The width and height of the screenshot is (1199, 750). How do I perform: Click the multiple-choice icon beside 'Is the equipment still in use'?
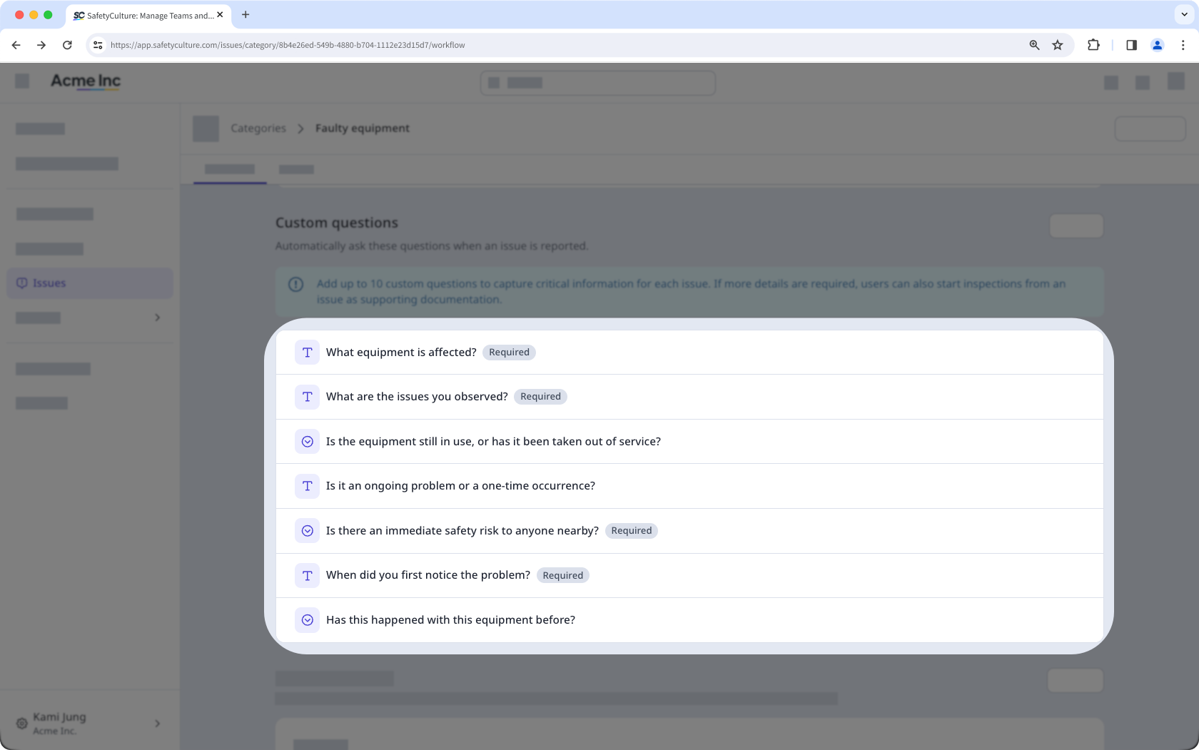307,442
